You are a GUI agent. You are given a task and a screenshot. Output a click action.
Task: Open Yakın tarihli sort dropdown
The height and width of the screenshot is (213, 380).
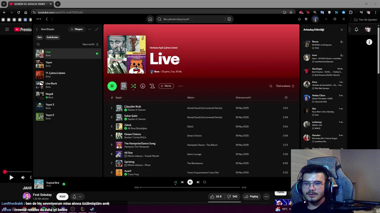point(90,44)
